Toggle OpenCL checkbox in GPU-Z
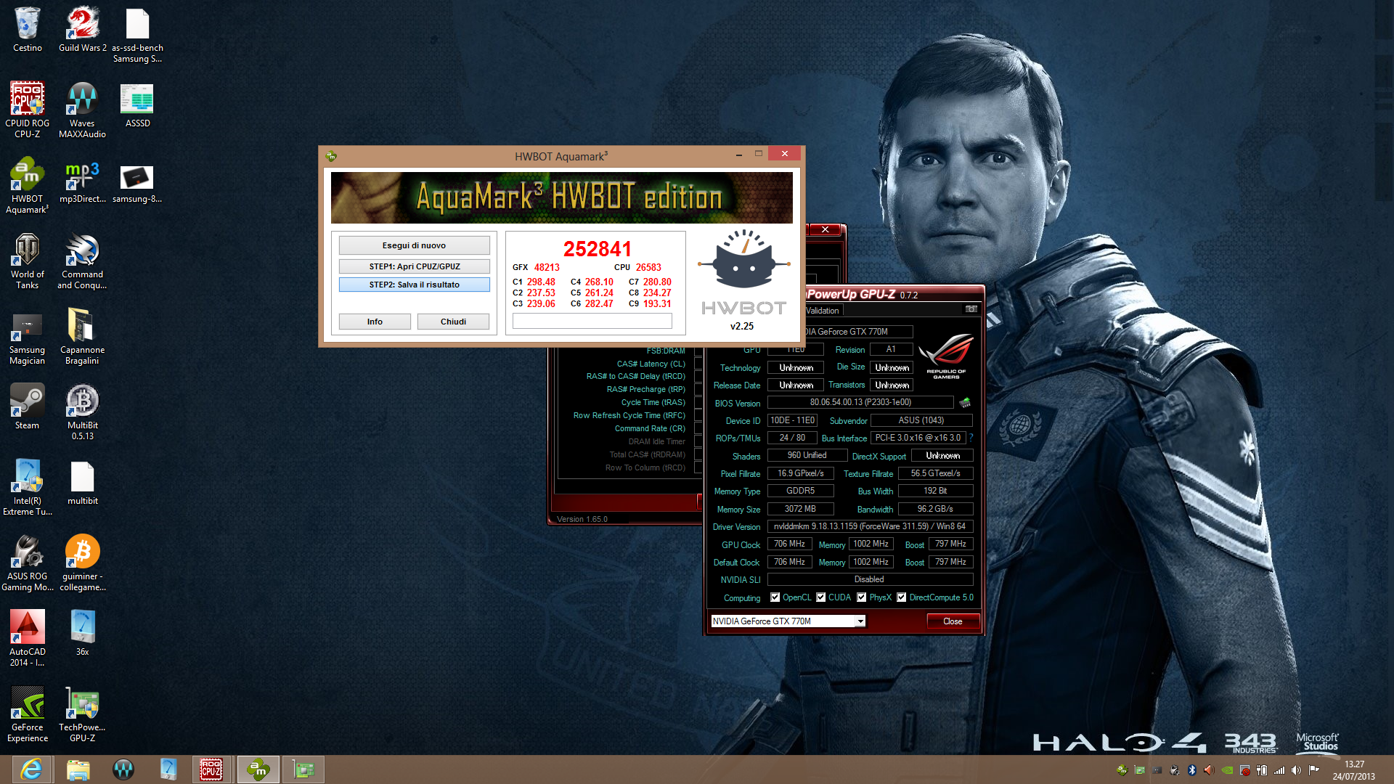Screen dimensions: 1394x784 (775, 597)
